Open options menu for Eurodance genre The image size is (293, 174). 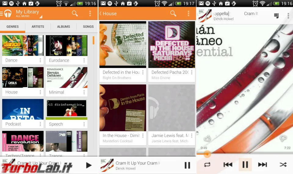84,60
